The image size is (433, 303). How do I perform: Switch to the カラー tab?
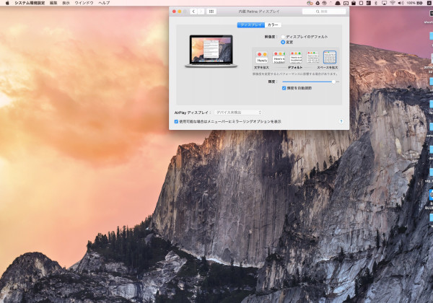[x=273, y=25]
